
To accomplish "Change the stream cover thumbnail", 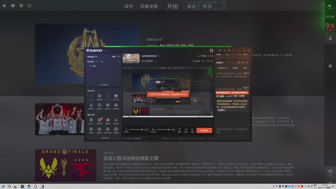I will tap(131, 58).
